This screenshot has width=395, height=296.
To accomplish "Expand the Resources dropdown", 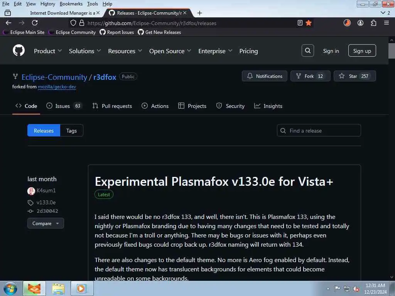I will (x=125, y=51).
